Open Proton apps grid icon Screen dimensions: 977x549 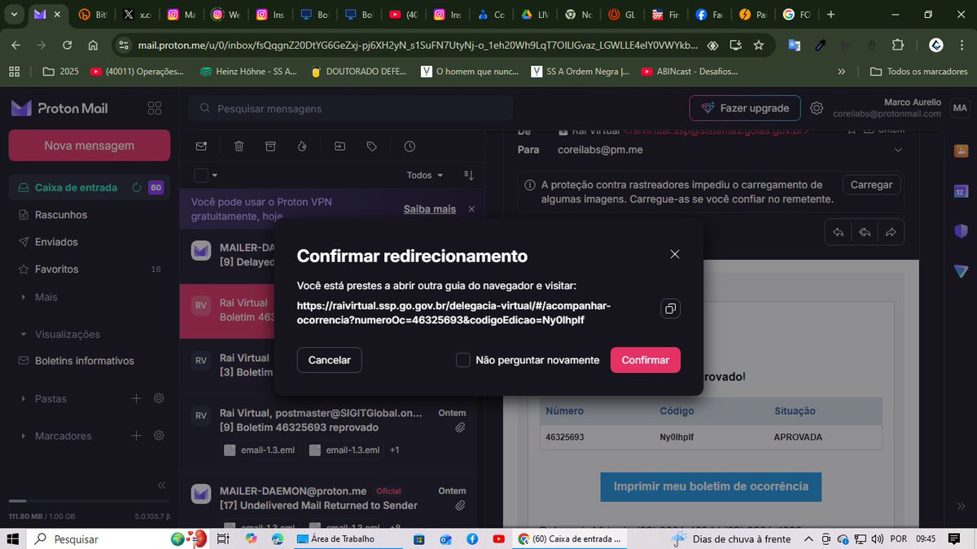coord(155,108)
